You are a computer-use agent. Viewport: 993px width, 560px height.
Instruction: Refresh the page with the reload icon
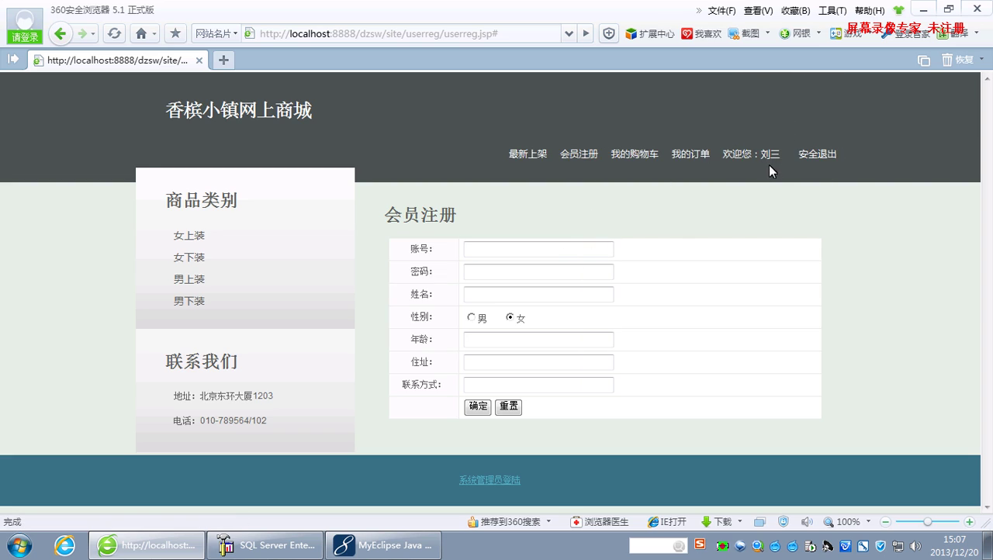coord(114,33)
